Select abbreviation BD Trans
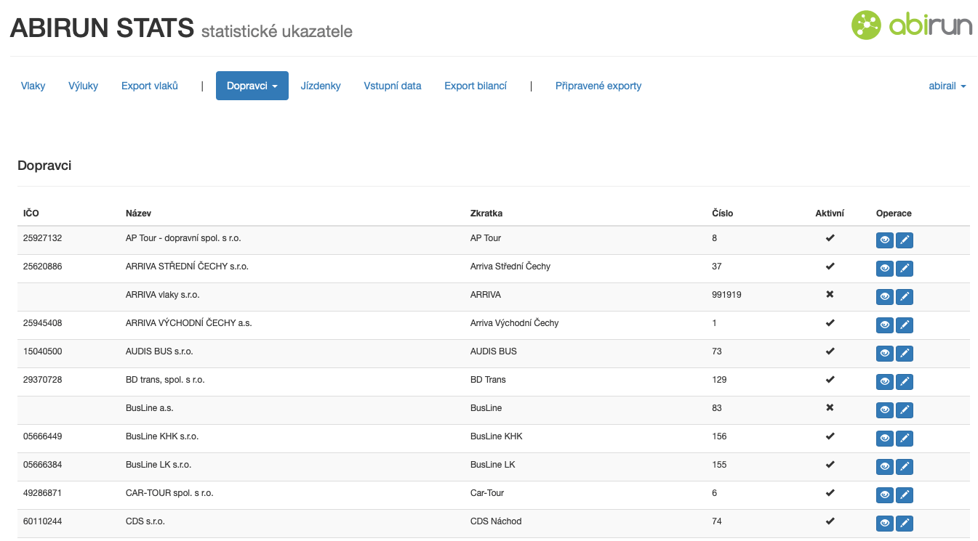 [488, 380]
